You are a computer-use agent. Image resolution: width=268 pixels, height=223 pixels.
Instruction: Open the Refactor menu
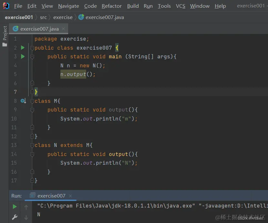112,6
